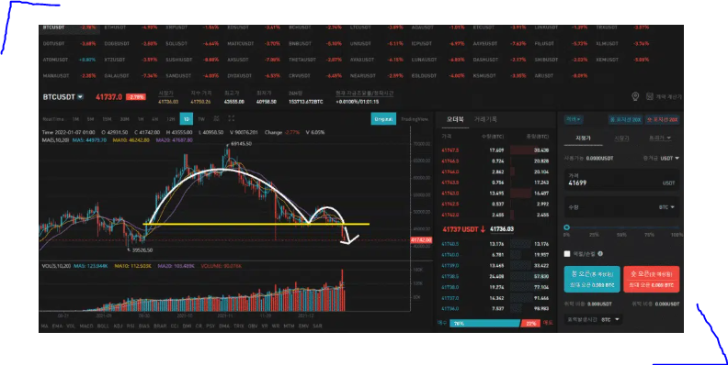
Task: Select the MACD indicator
Action: 86,326
